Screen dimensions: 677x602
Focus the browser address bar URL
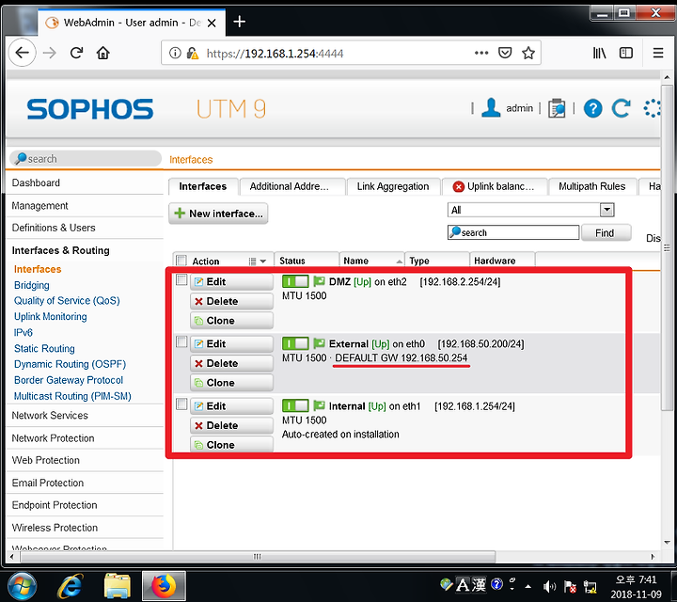coord(275,54)
